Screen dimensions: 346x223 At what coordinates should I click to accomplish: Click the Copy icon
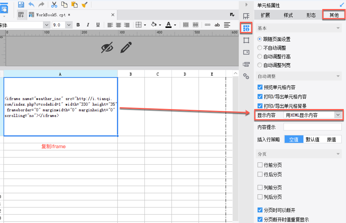64,5
